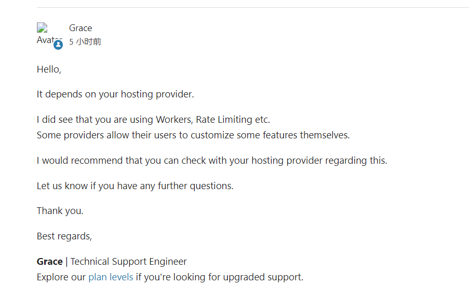469x300 pixels.
Task: Open the "plan levels" link
Action: point(111,277)
